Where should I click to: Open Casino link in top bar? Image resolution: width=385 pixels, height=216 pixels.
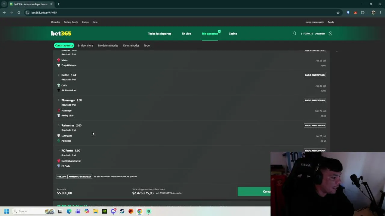(85, 22)
